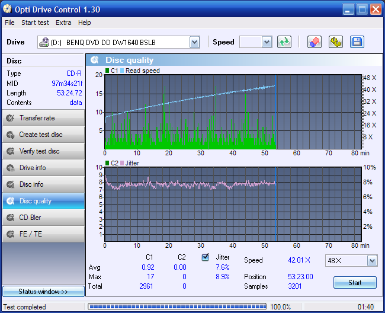Click the Contents value data

[76, 103]
